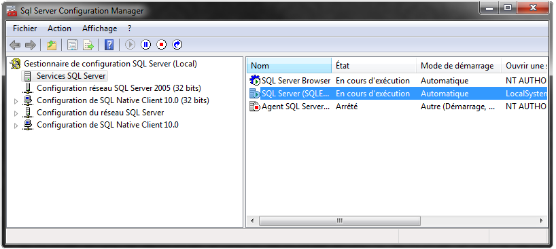Viewport: 556px width, 249px height.
Task: Click Configuration réseau SQL Server 2005 icon
Action: point(28,88)
